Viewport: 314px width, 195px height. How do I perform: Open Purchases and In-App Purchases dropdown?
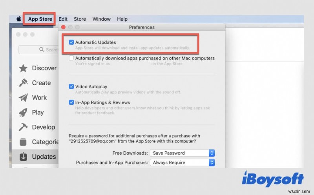[183, 162]
